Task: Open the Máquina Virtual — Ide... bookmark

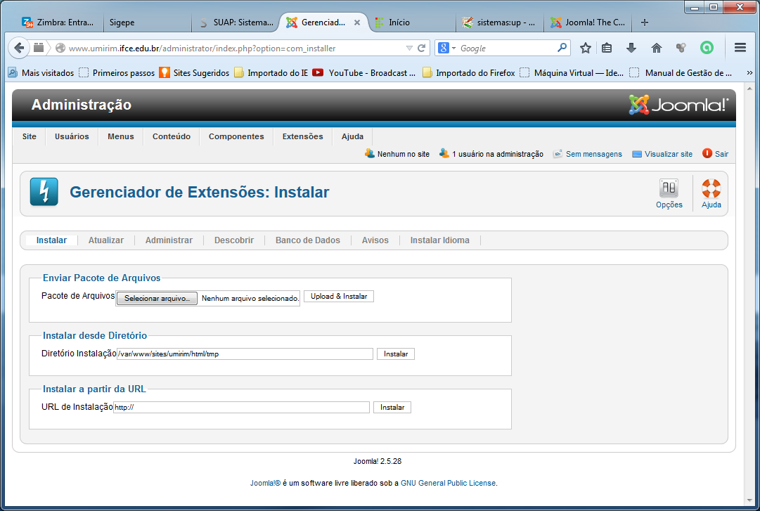Action: [572, 72]
